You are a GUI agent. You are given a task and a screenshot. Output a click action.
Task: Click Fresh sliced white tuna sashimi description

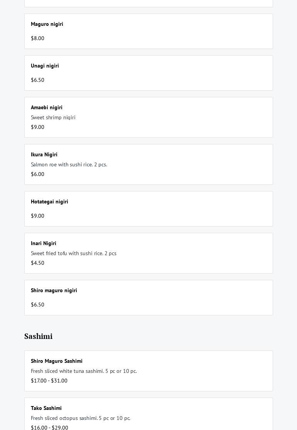[x=84, y=371]
